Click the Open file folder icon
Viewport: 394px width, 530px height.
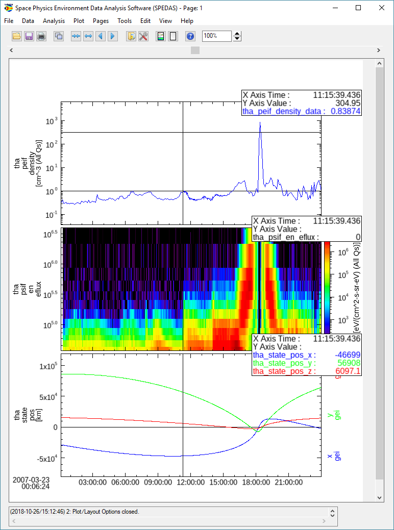(16, 36)
